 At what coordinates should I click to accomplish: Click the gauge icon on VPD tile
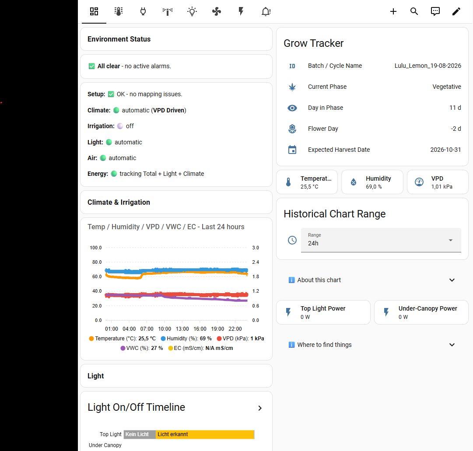coord(419,182)
